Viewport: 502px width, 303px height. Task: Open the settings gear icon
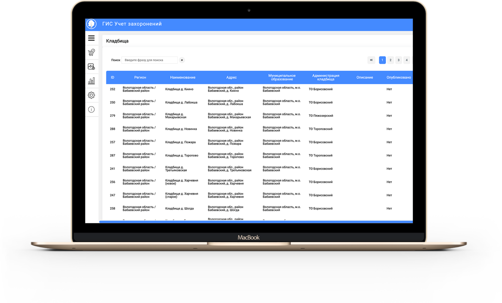[x=91, y=95]
